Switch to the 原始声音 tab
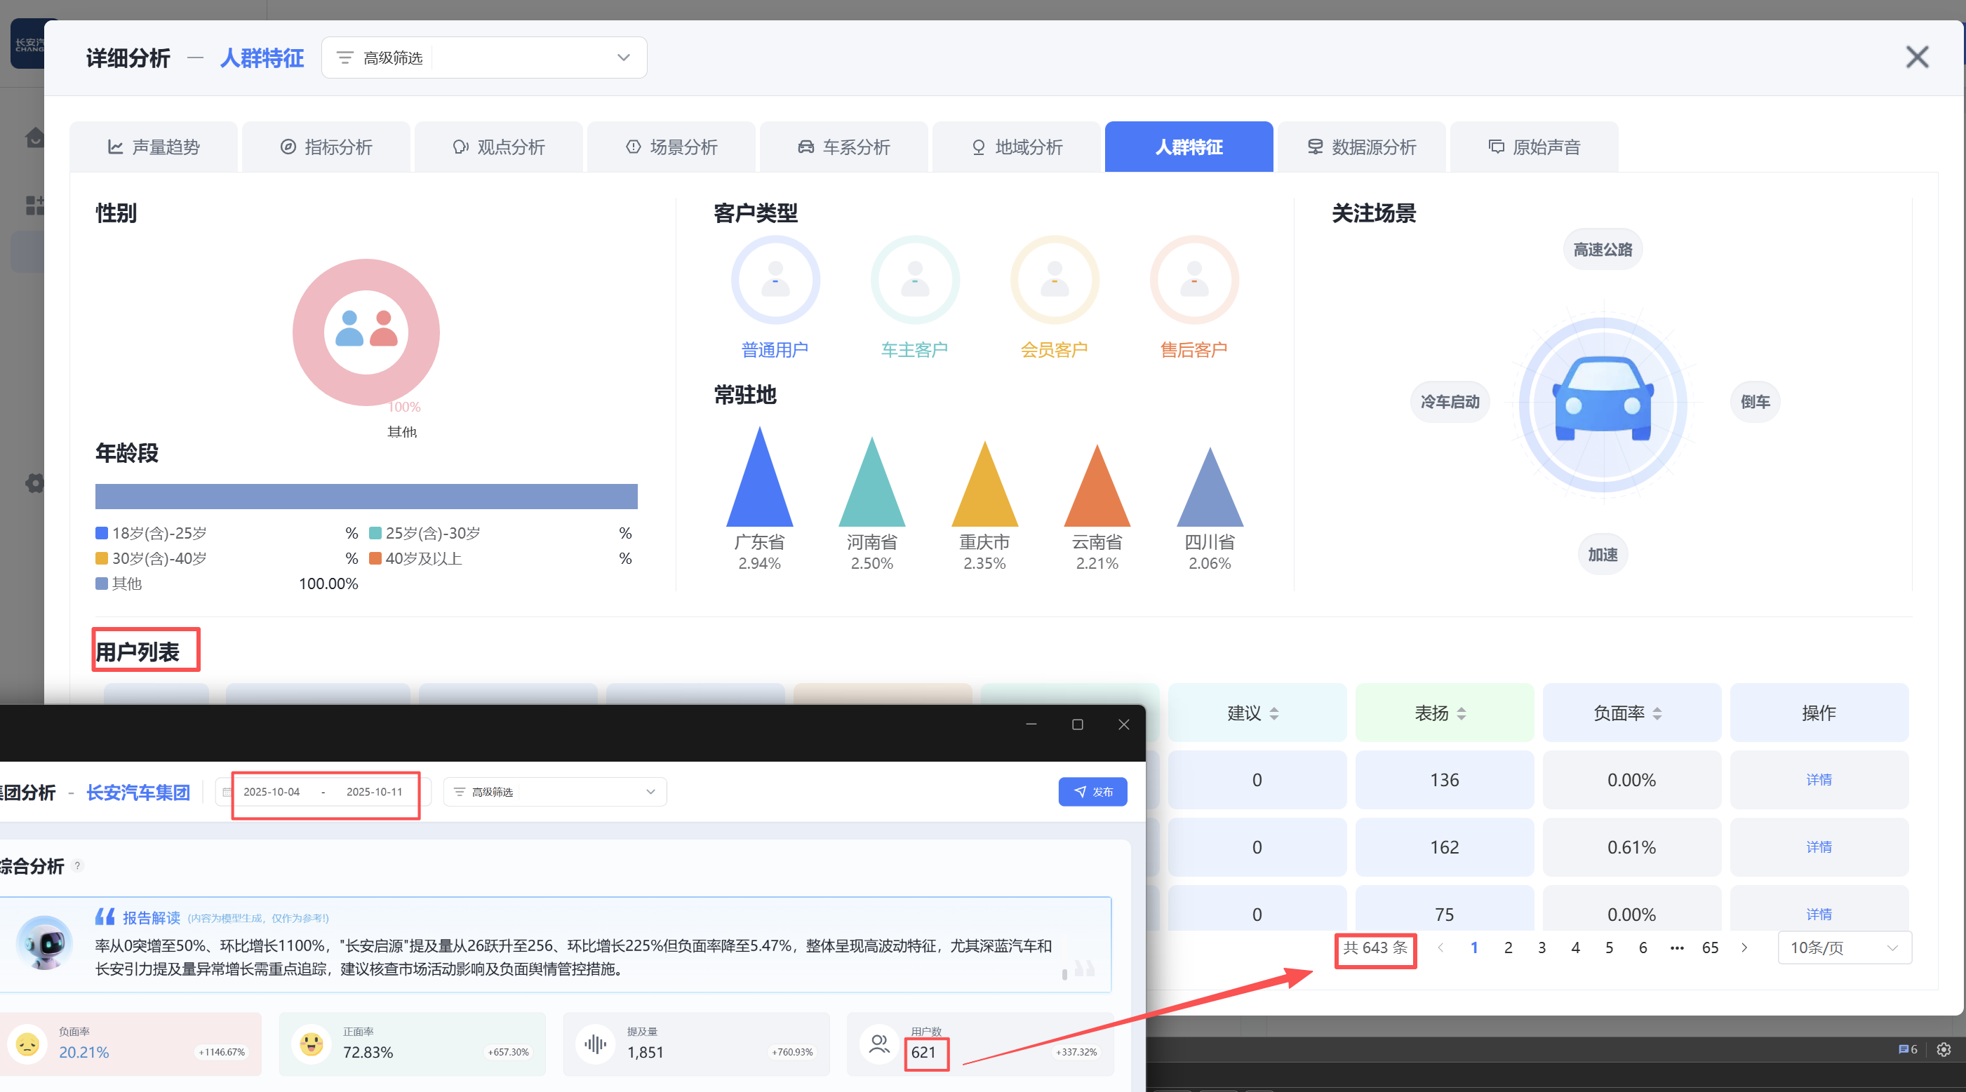This screenshot has width=1966, height=1092. [1534, 147]
